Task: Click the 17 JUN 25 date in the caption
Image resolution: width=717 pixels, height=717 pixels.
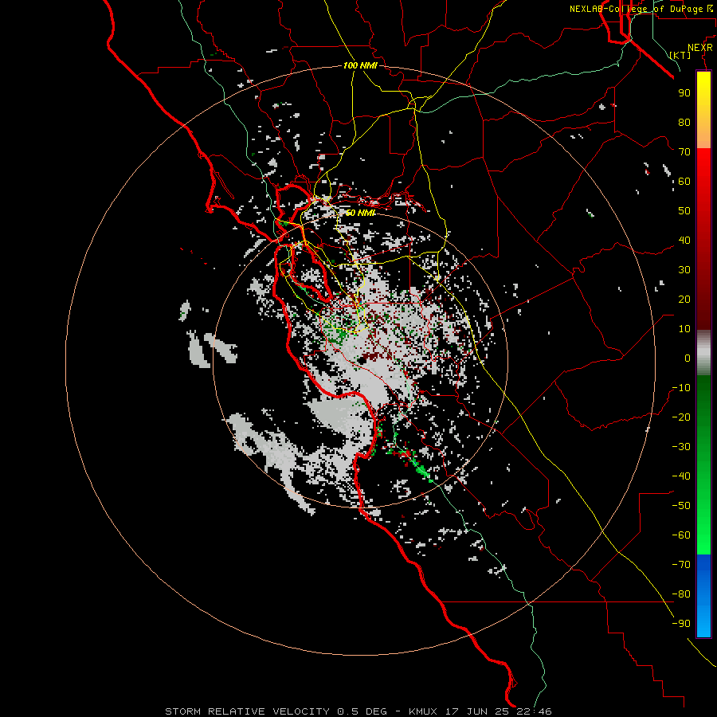Action: tap(477, 711)
